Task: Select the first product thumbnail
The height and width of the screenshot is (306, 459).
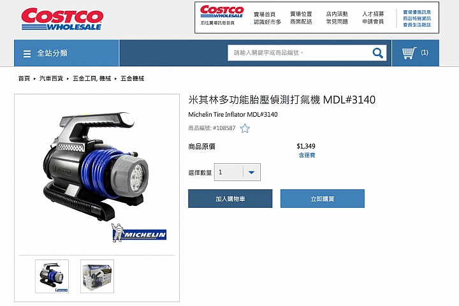Action: click(x=52, y=276)
